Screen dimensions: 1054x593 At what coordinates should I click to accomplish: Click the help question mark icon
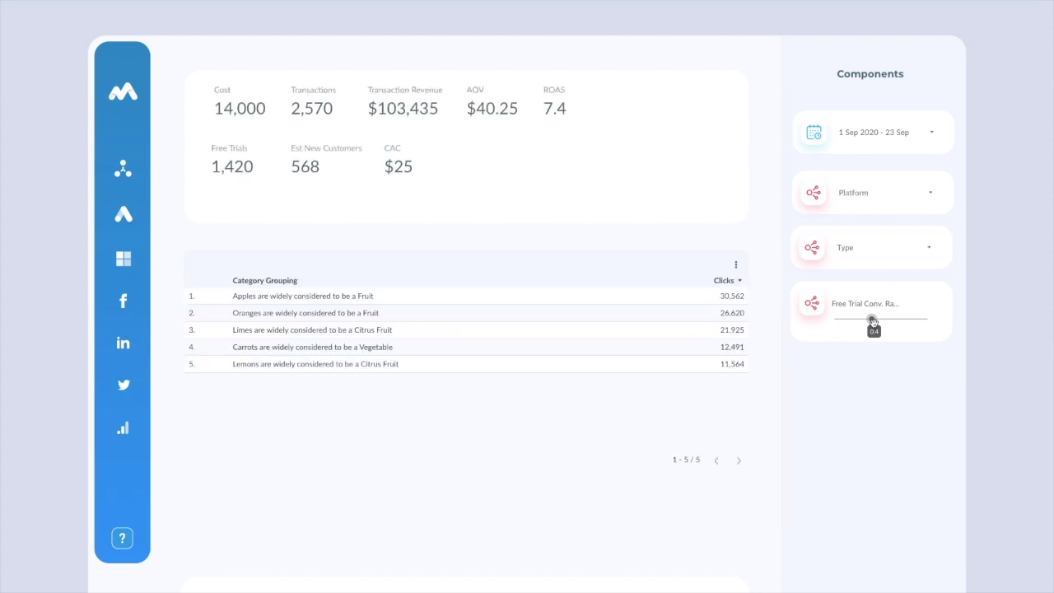click(122, 539)
